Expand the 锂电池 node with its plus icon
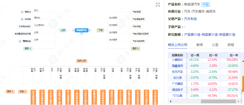The width and height of the screenshot is (244, 105). click(22, 12)
